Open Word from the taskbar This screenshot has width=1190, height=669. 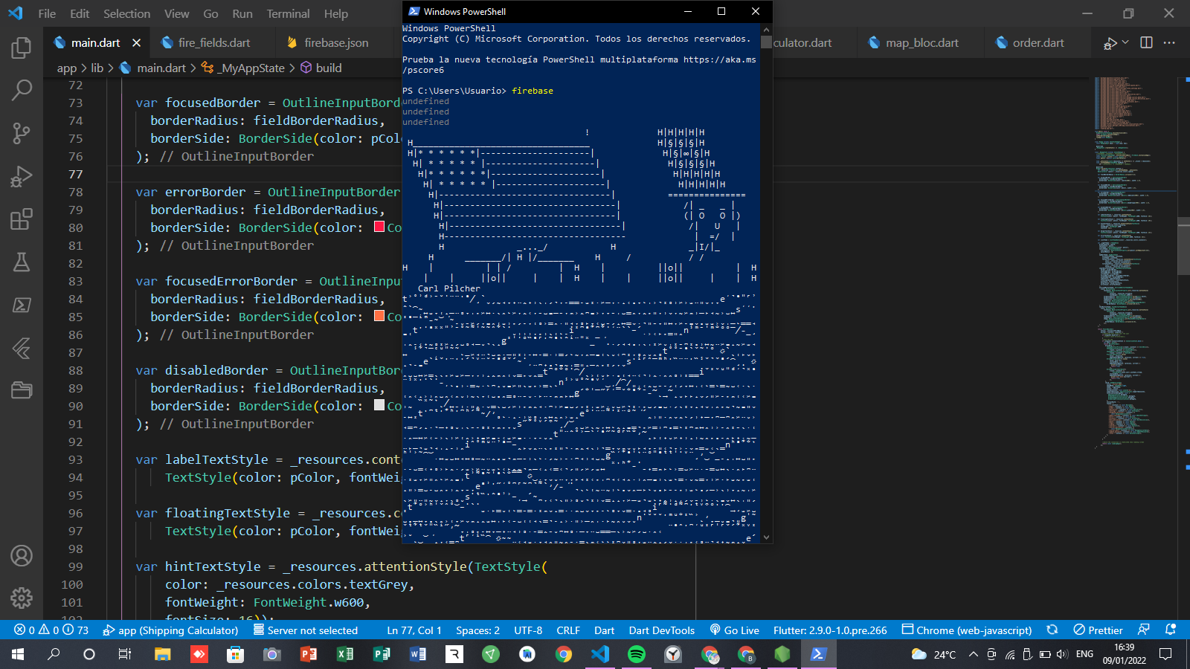coord(418,654)
